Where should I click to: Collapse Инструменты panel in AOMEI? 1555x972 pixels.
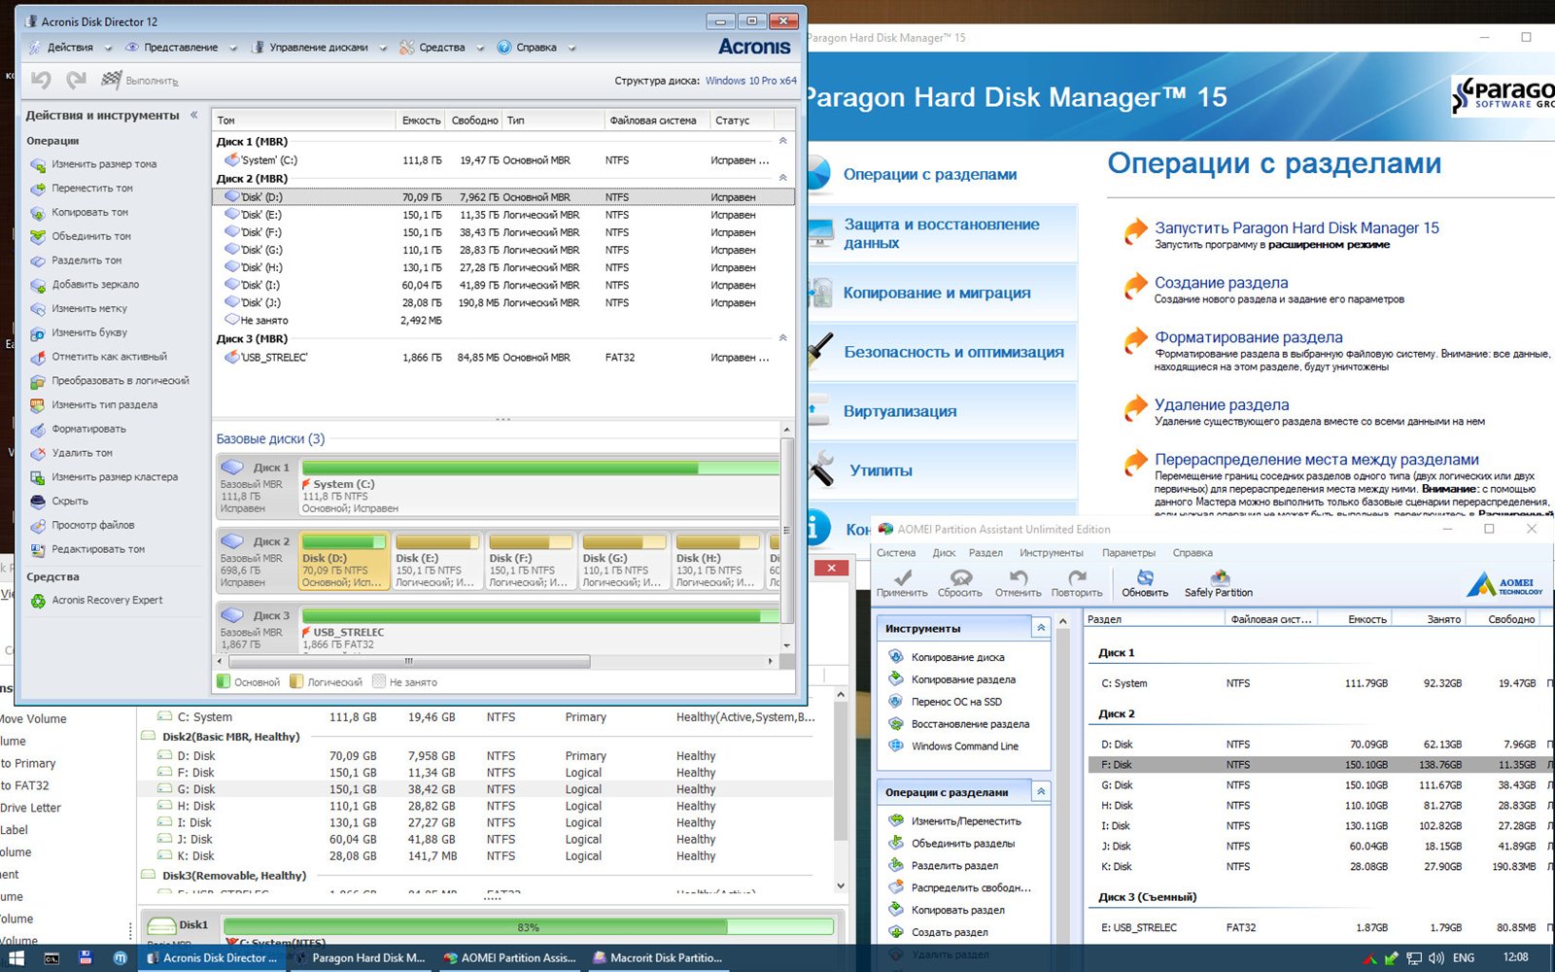coord(1041,628)
